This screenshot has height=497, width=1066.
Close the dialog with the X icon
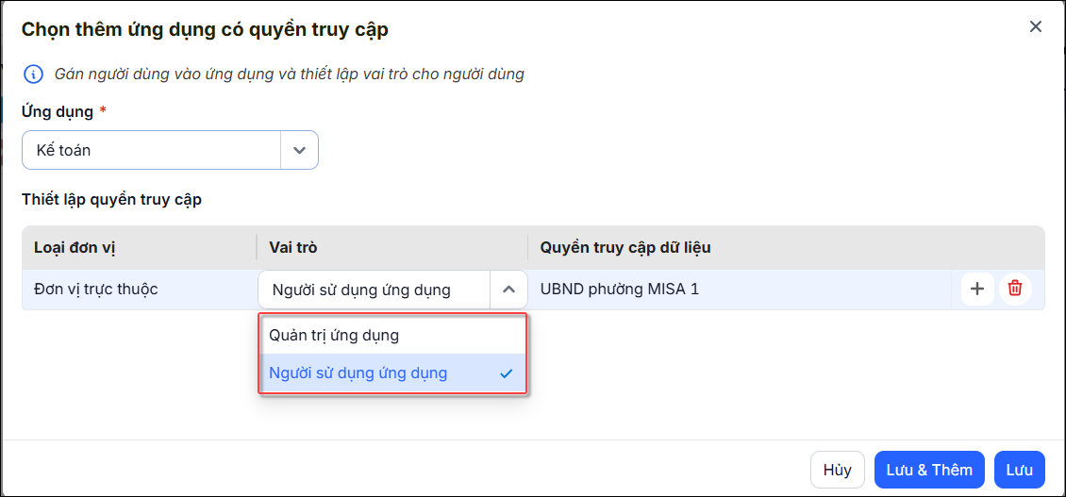(x=1036, y=27)
